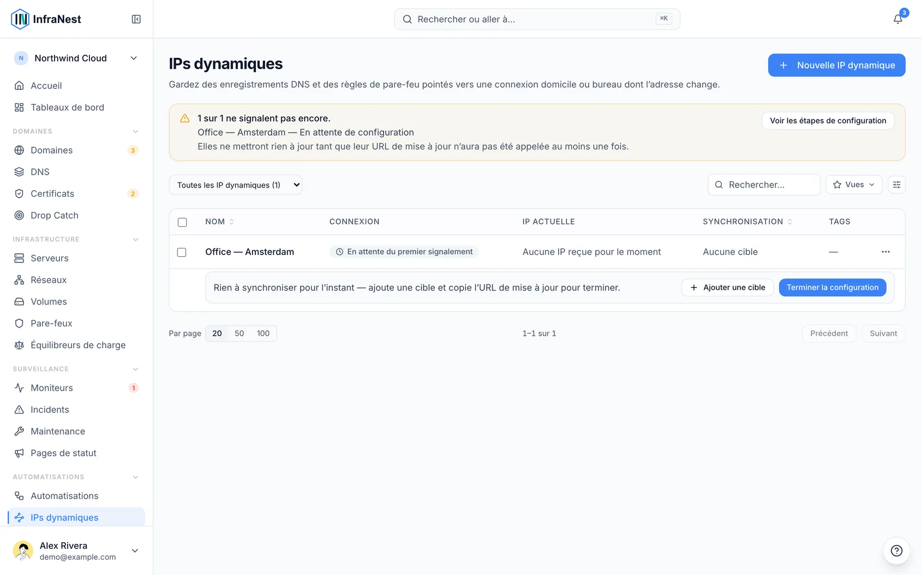This screenshot has width=921, height=575.
Task: Navigate to DNS
Action: click(x=76, y=172)
